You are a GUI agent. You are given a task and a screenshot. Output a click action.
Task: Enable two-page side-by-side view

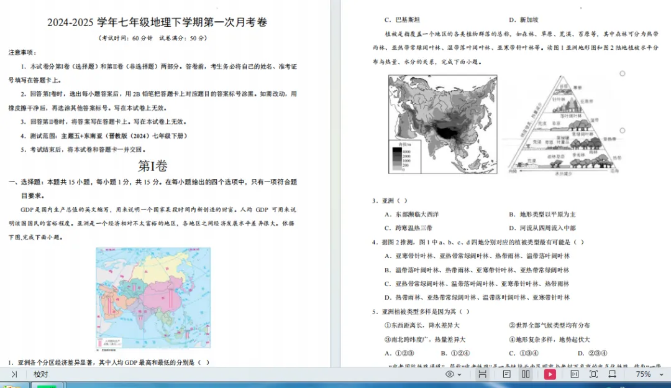tap(526, 374)
